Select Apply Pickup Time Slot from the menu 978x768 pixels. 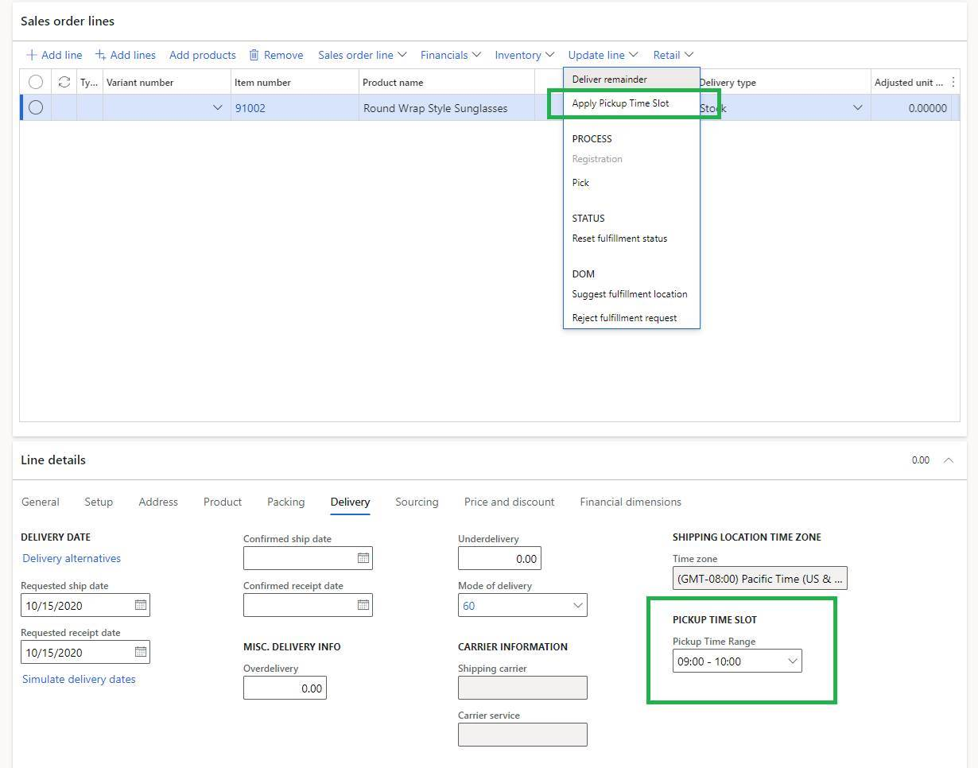623,103
